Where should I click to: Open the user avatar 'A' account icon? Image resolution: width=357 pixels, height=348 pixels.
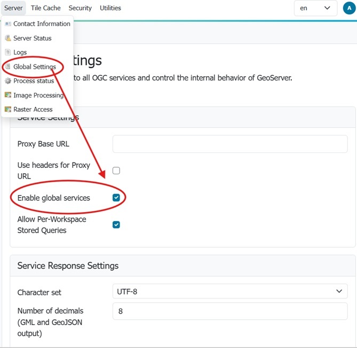[x=347, y=8]
